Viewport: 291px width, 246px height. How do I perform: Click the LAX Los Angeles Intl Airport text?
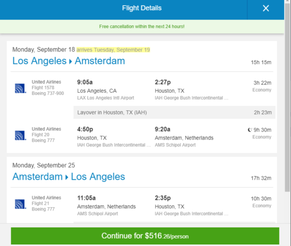click(x=106, y=98)
